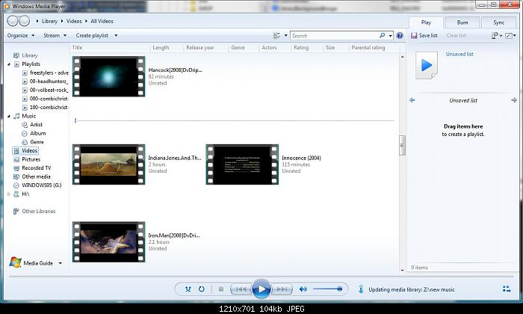The height and width of the screenshot is (314, 523).
Task: Click All Videos in the breadcrumb
Action: (x=102, y=21)
